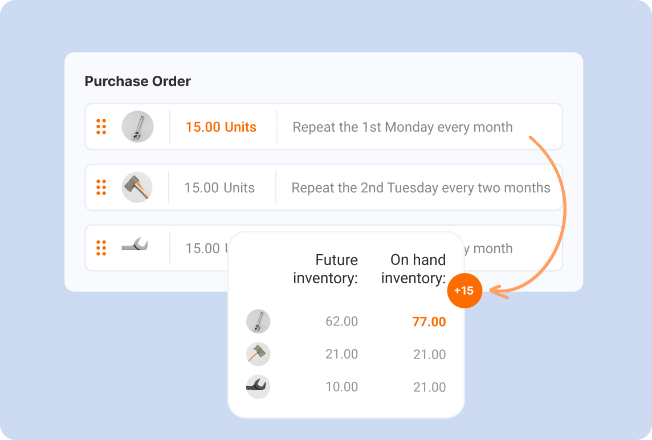Select the spanner product icon in the third order row
Viewport: 652px width, 440px height.
click(x=135, y=246)
